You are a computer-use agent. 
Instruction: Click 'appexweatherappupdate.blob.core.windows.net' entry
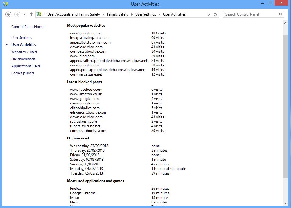(x=109, y=61)
